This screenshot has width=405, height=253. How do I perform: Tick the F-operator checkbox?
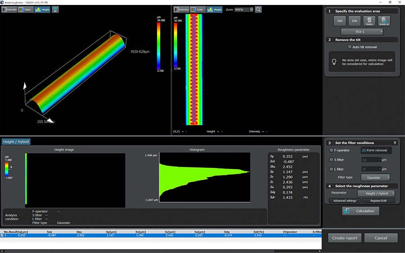(x=332, y=151)
